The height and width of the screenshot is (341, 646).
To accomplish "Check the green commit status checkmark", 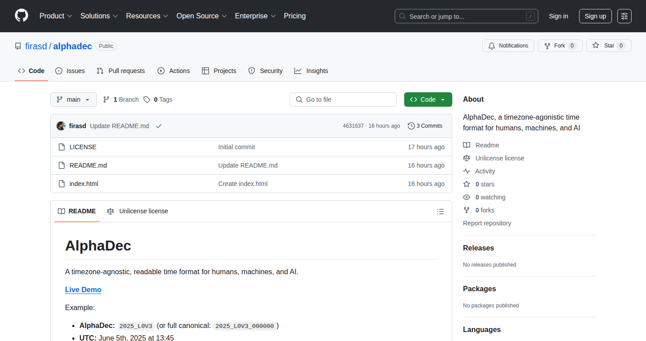I will 158,126.
